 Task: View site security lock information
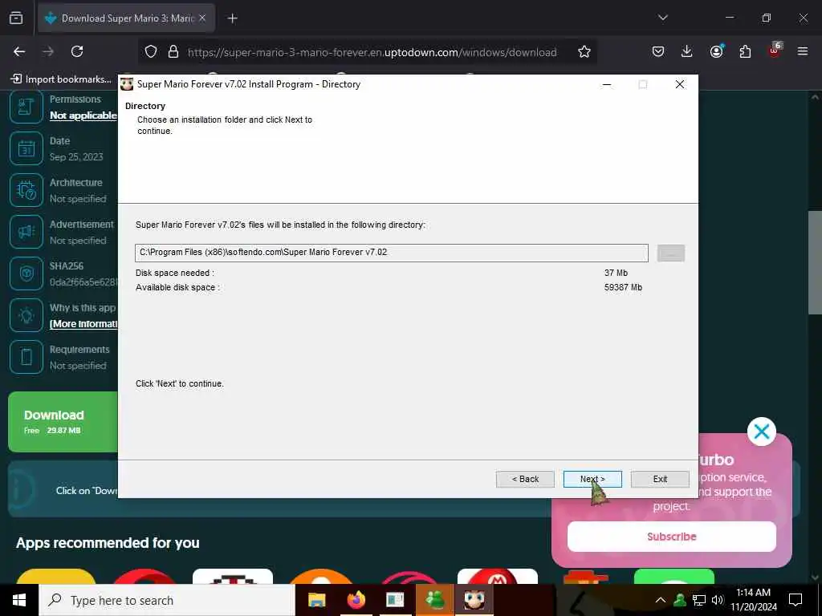click(173, 51)
